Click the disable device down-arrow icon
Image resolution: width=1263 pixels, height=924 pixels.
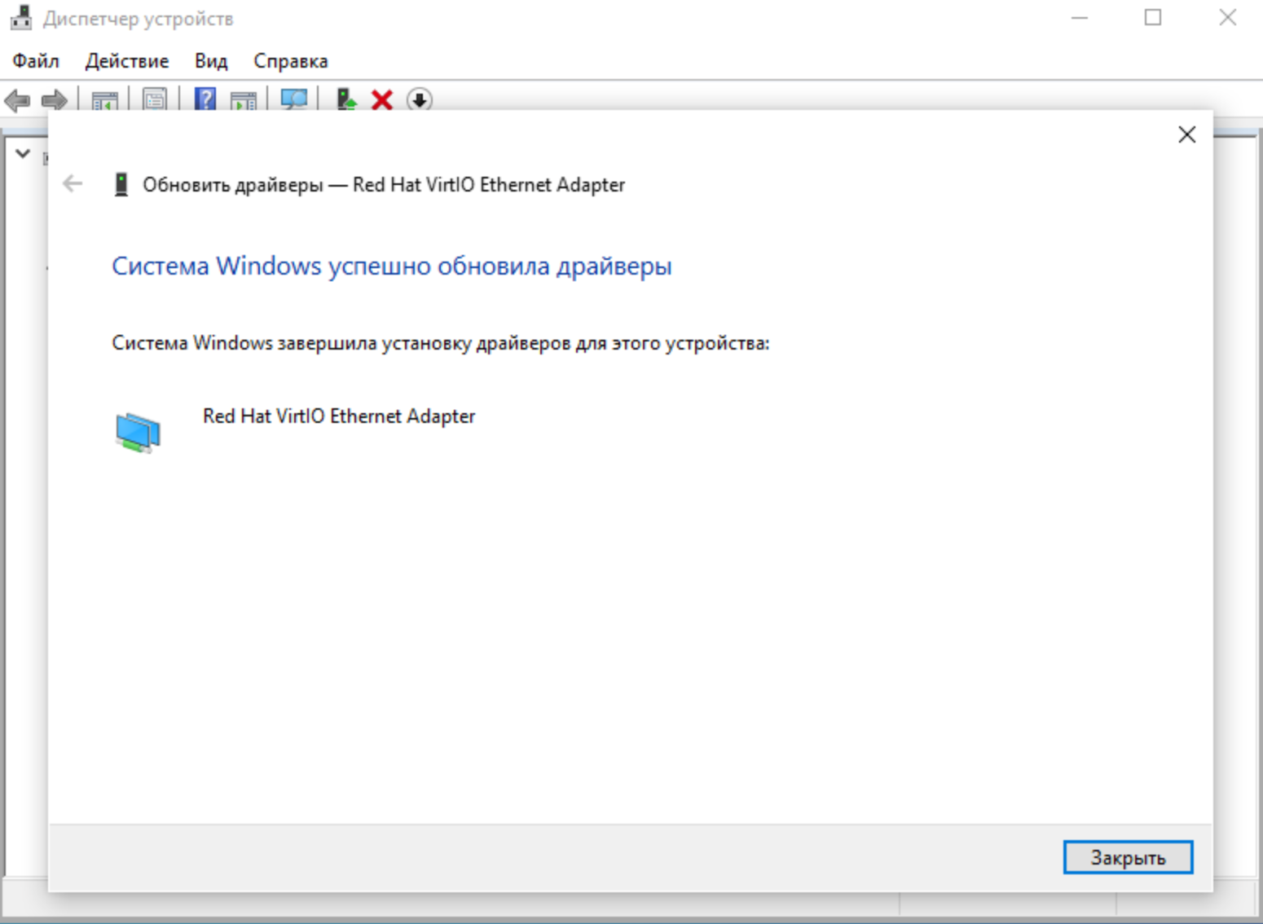(x=420, y=100)
